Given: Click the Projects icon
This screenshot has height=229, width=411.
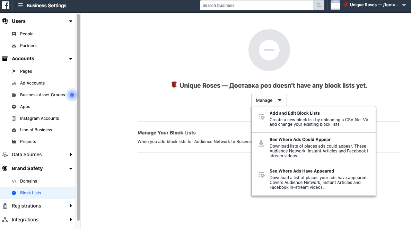Looking at the screenshot, I should coord(14,142).
